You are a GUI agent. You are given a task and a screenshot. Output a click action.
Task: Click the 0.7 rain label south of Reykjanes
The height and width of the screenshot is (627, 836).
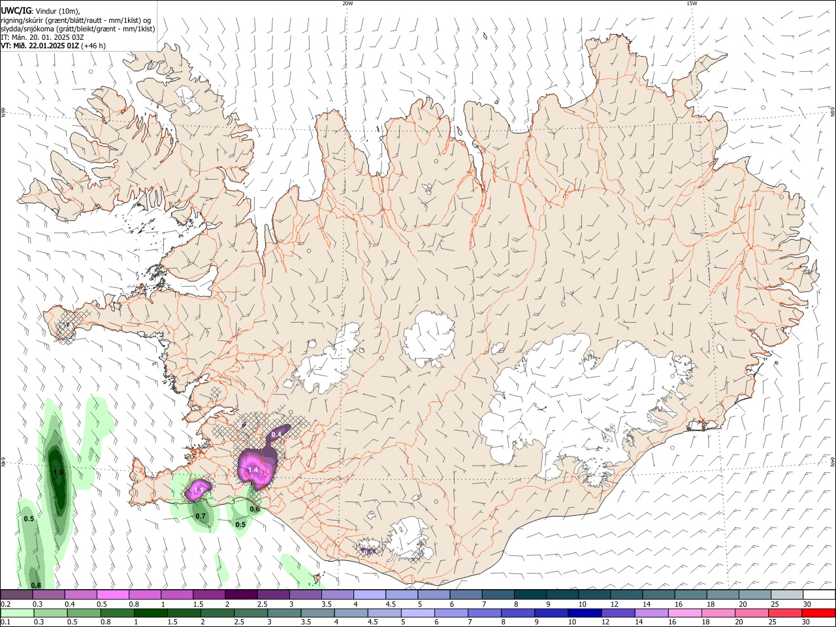pyautogui.click(x=201, y=516)
